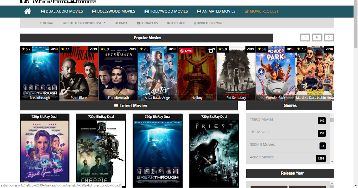Screen dimensions: 358x188
Task: Open Wonder Park popular movie poster
Action: [x=275, y=73]
